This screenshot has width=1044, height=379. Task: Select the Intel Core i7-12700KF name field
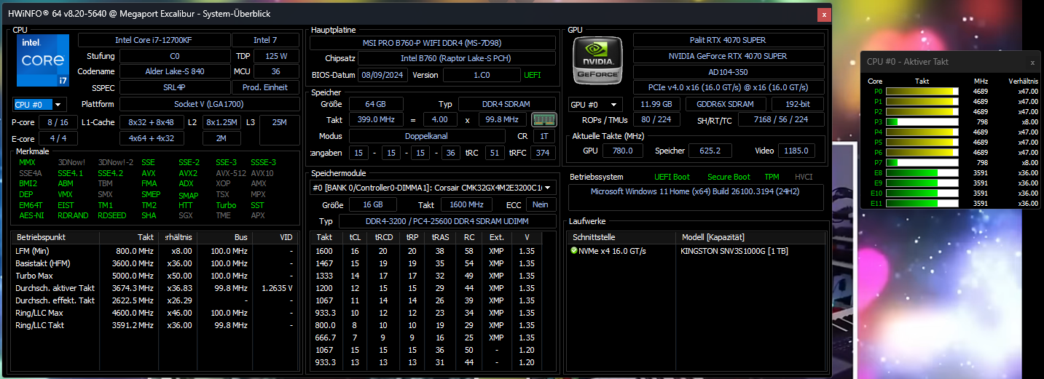click(154, 40)
